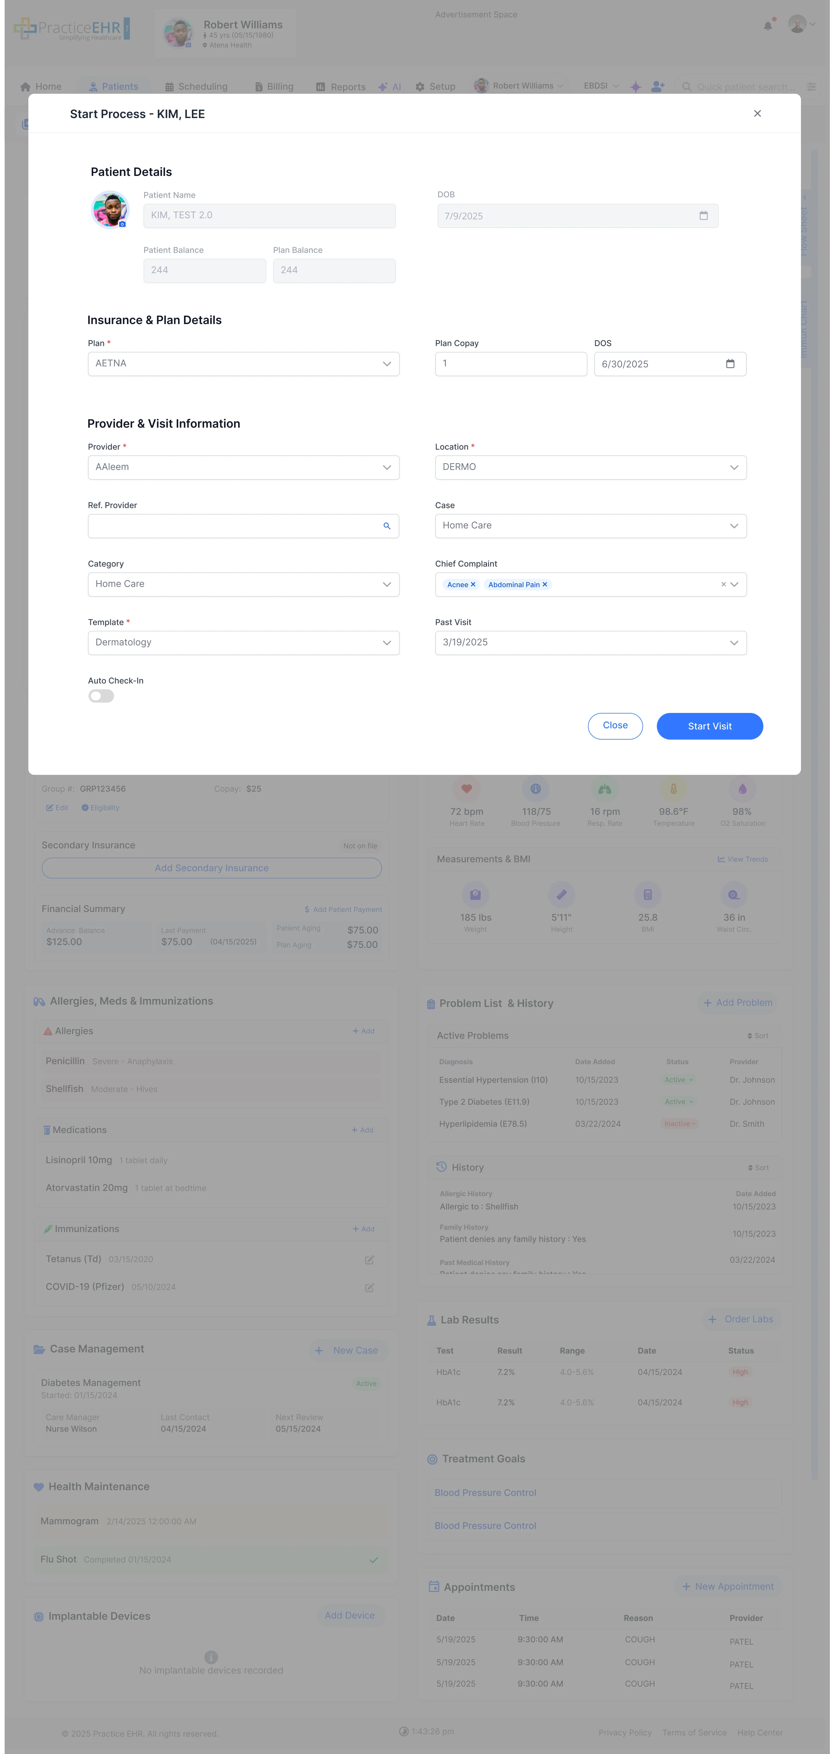
Task: Open the DOS calendar picker
Action: tap(730, 364)
